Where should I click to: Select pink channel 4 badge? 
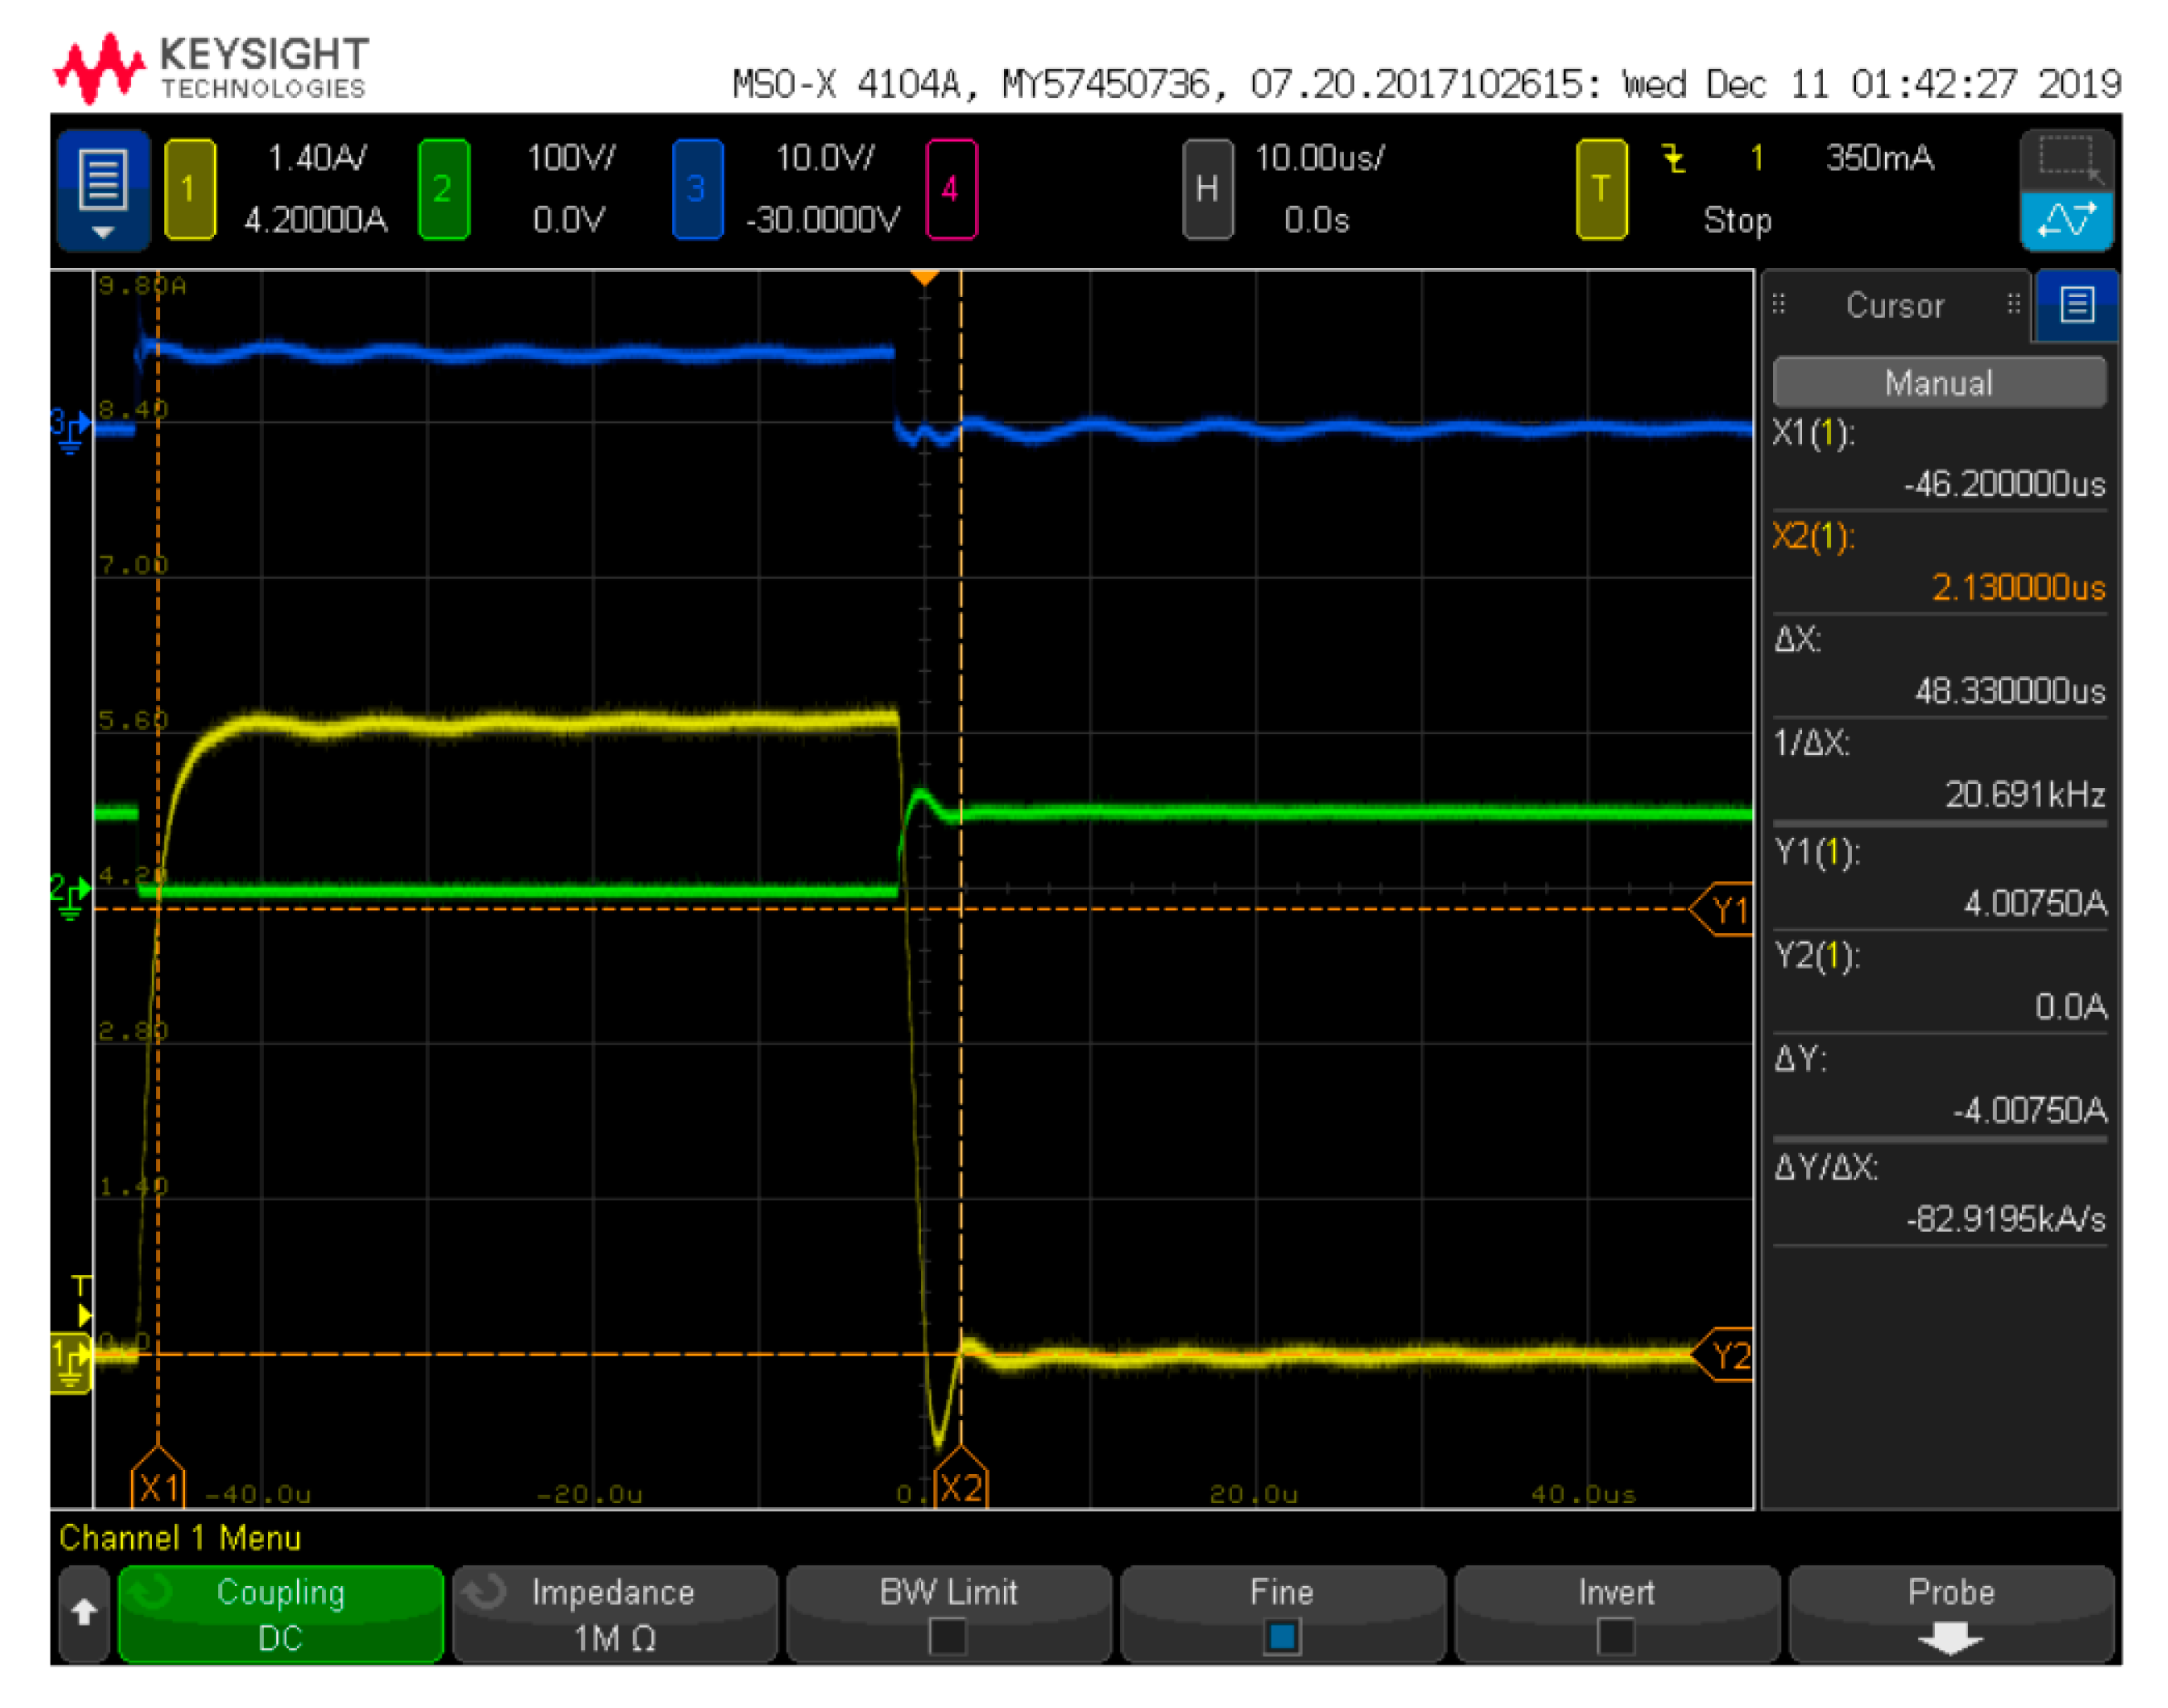click(950, 188)
